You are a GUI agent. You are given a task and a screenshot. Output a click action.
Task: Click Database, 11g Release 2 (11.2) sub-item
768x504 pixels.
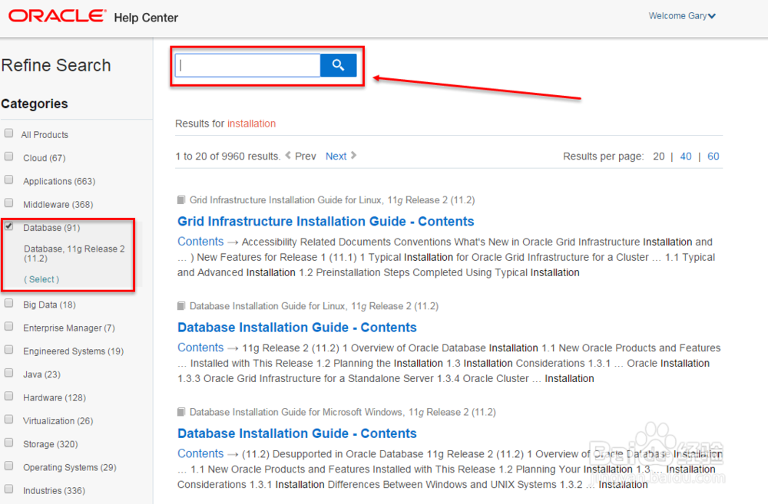pyautogui.click(x=74, y=253)
